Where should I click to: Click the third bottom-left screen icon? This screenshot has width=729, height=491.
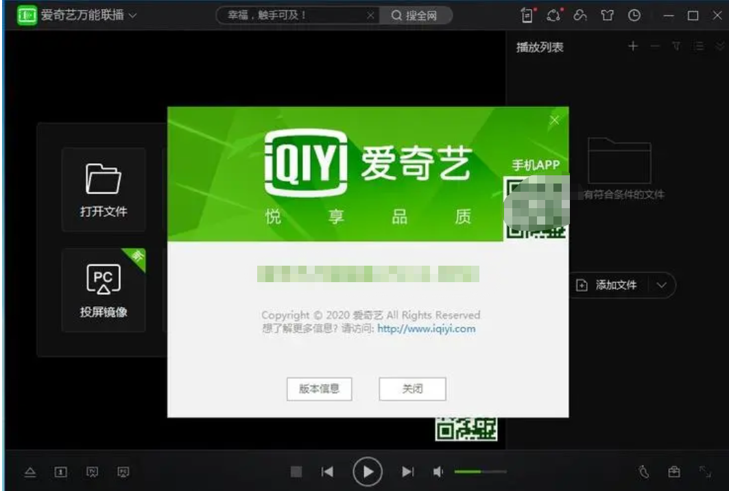pos(92,473)
